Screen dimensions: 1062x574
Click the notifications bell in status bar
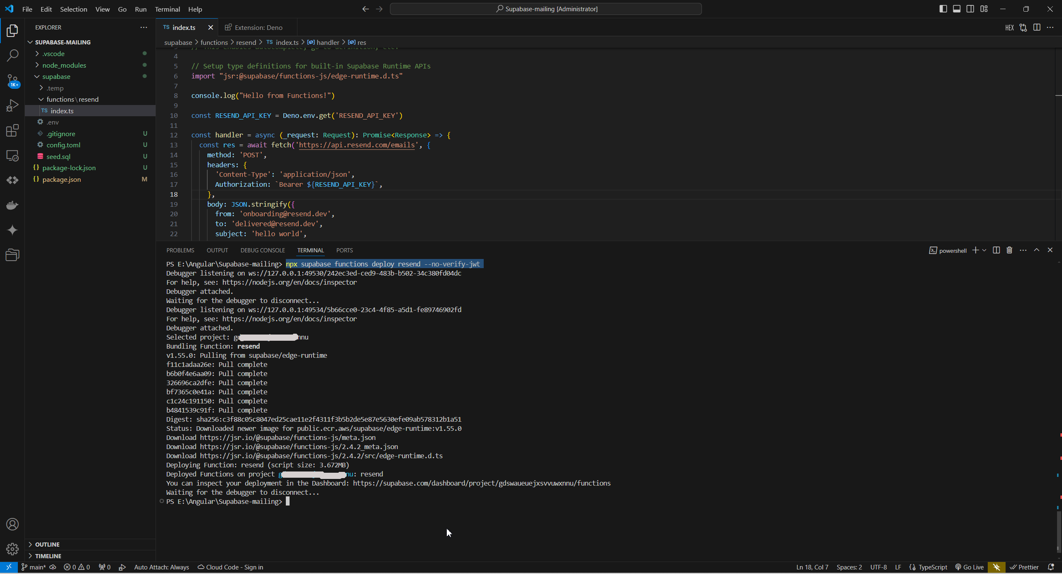click(1051, 567)
